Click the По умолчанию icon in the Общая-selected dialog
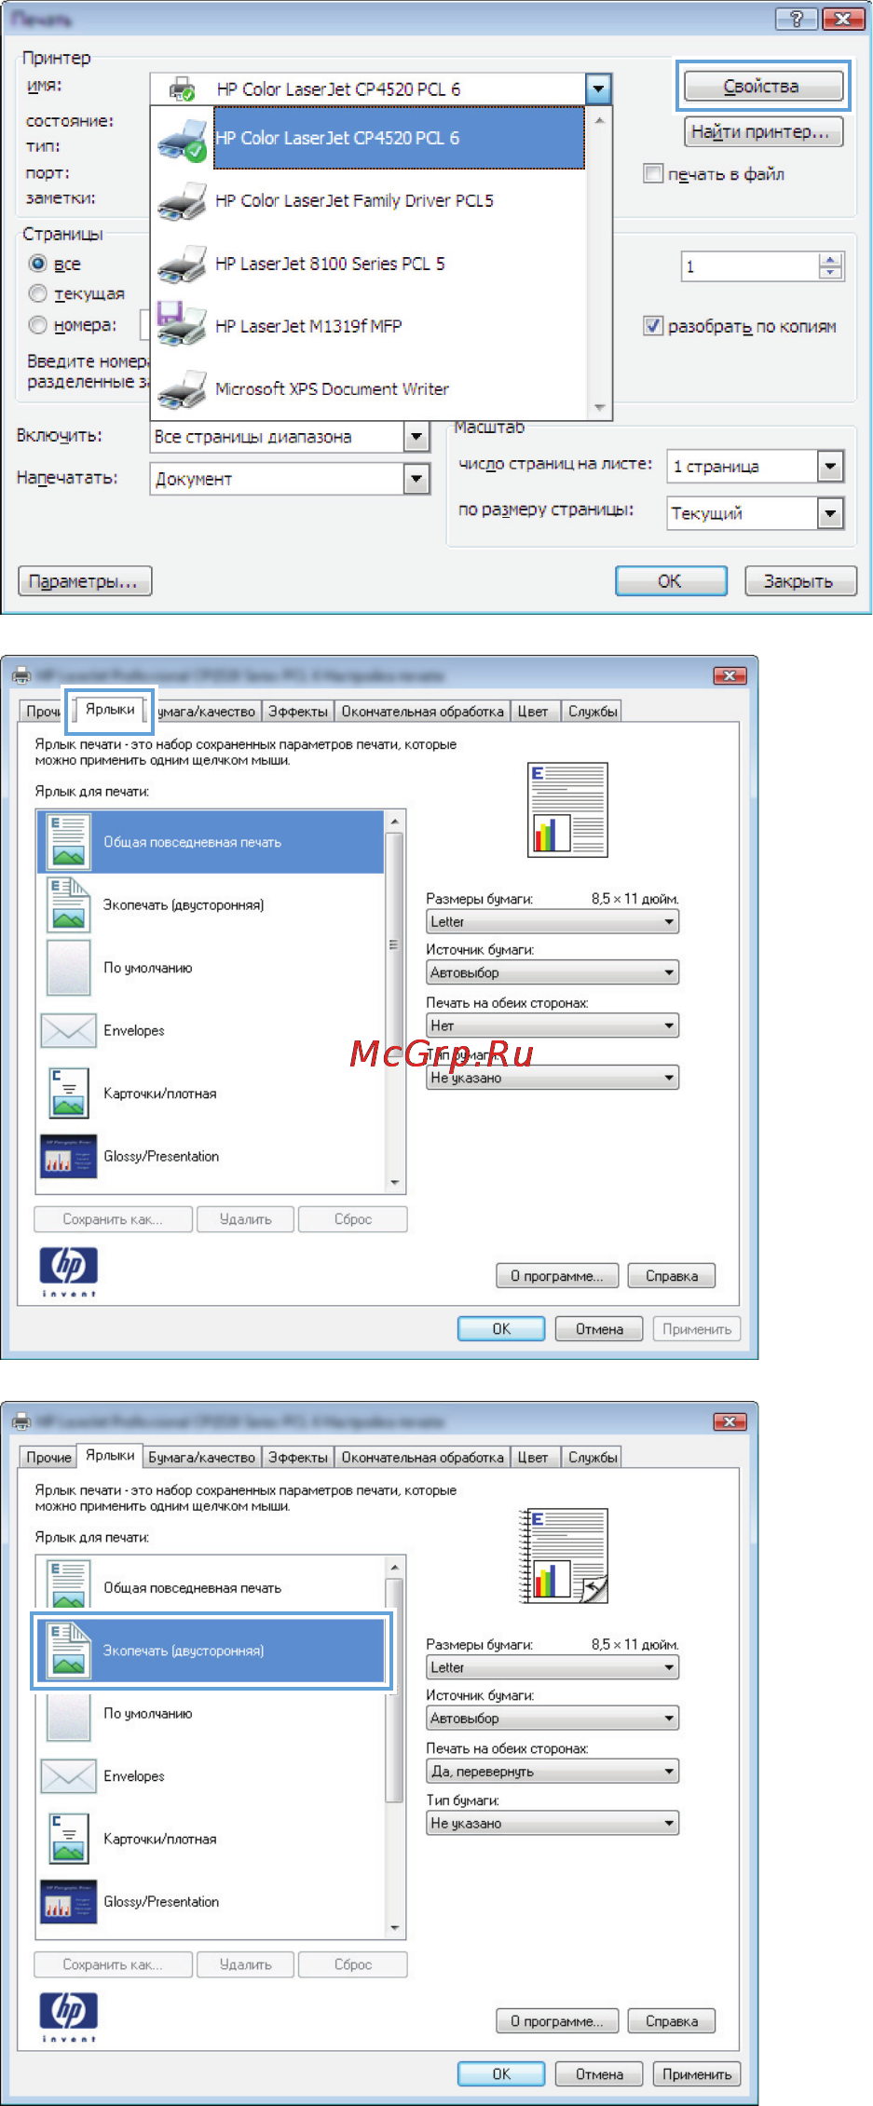 coord(68,968)
